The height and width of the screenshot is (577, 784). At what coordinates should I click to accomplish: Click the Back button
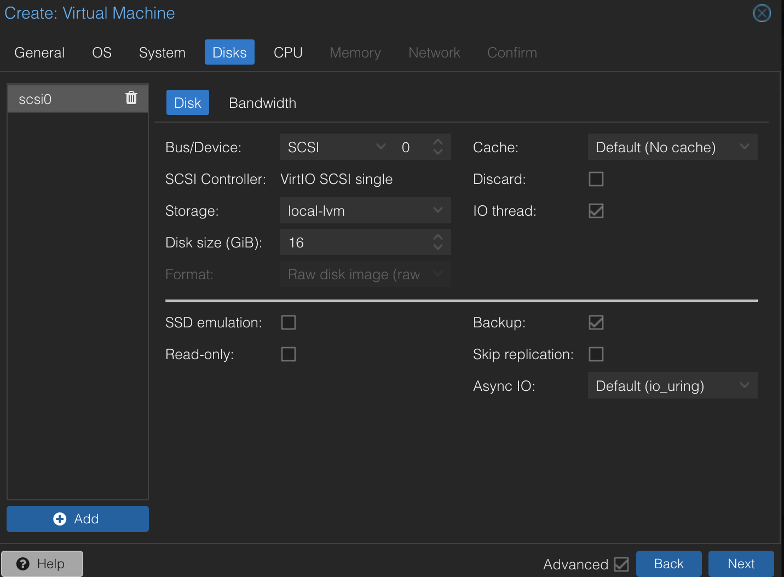[x=668, y=563]
